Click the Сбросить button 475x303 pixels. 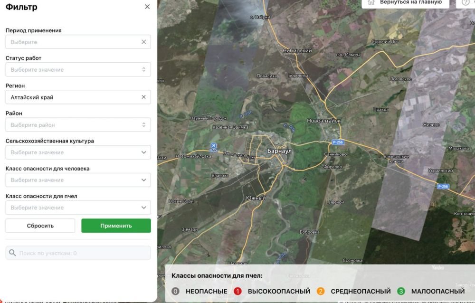[x=40, y=226]
